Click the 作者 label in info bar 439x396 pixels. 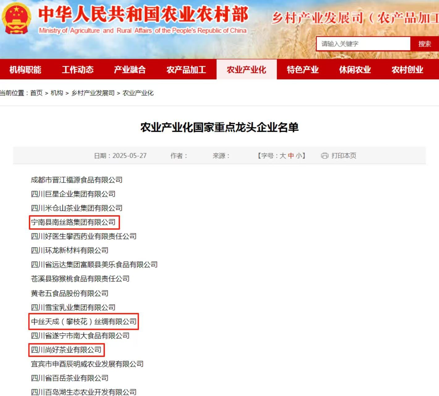pos(179,156)
